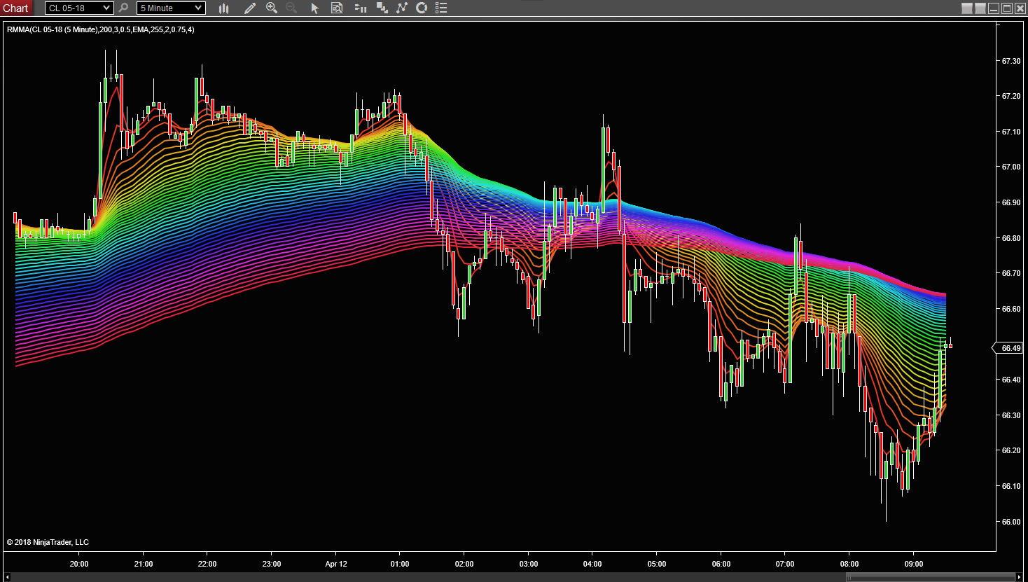Click the 20:00 time axis label
1028x582 pixels.
(79, 564)
